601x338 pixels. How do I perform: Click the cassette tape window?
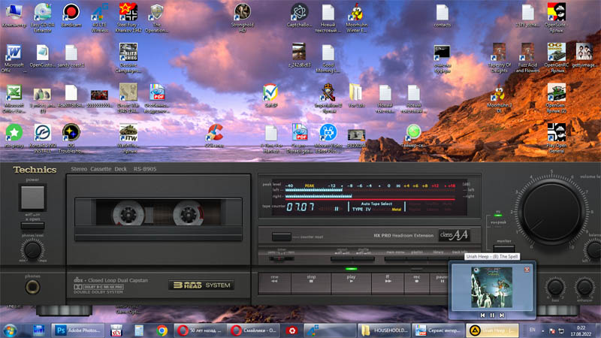(x=159, y=213)
